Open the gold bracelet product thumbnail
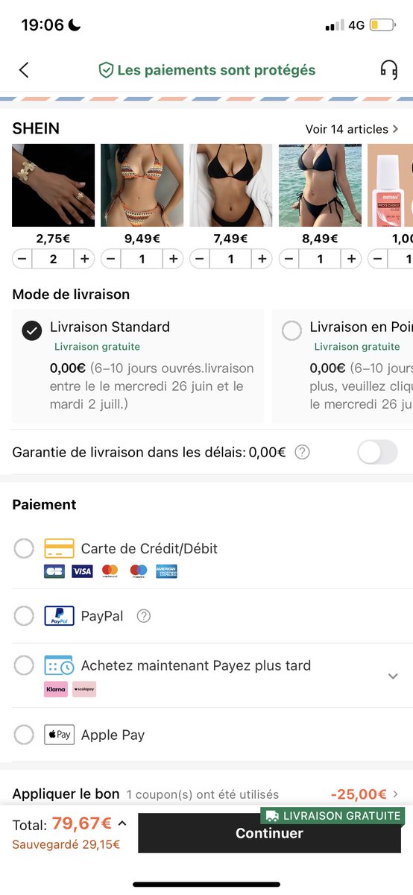This screenshot has width=413, height=895. [x=54, y=185]
